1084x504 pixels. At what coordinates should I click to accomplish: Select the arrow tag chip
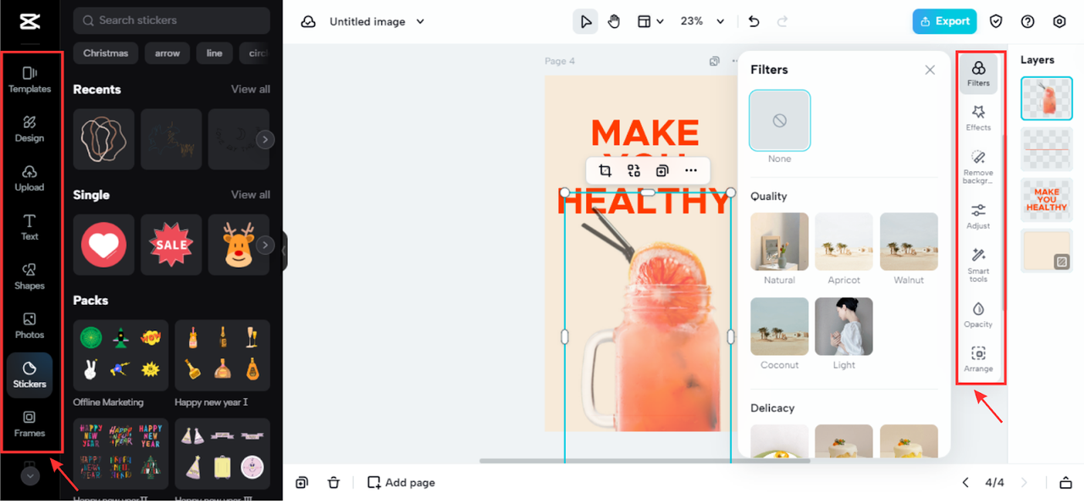point(167,53)
